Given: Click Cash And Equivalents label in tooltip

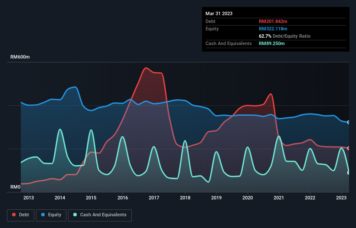Looking at the screenshot, I should [229, 43].
